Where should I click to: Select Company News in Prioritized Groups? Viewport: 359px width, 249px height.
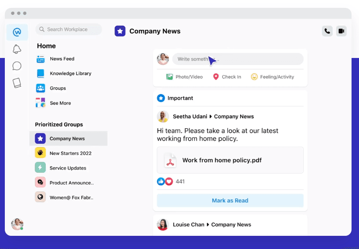point(68,138)
